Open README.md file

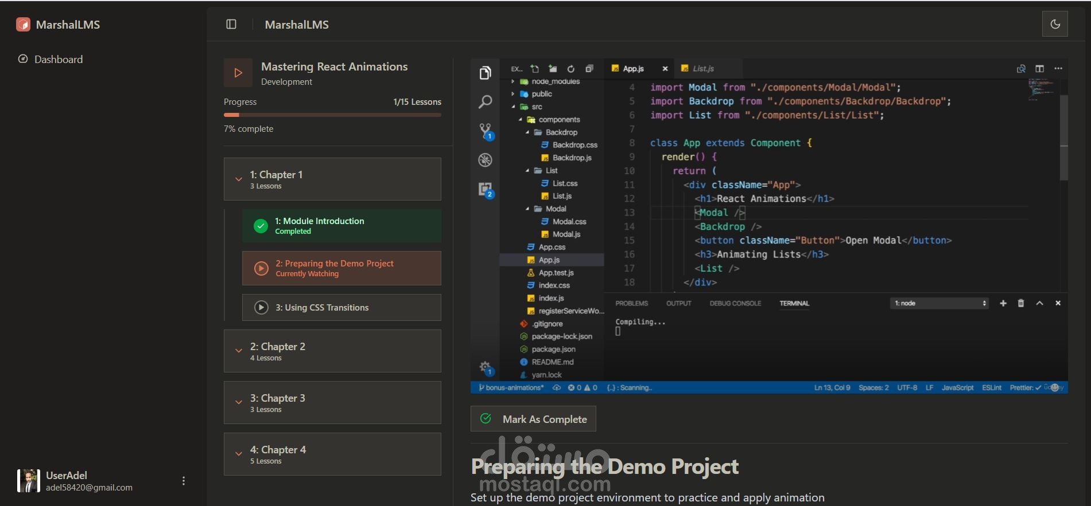tap(552, 362)
